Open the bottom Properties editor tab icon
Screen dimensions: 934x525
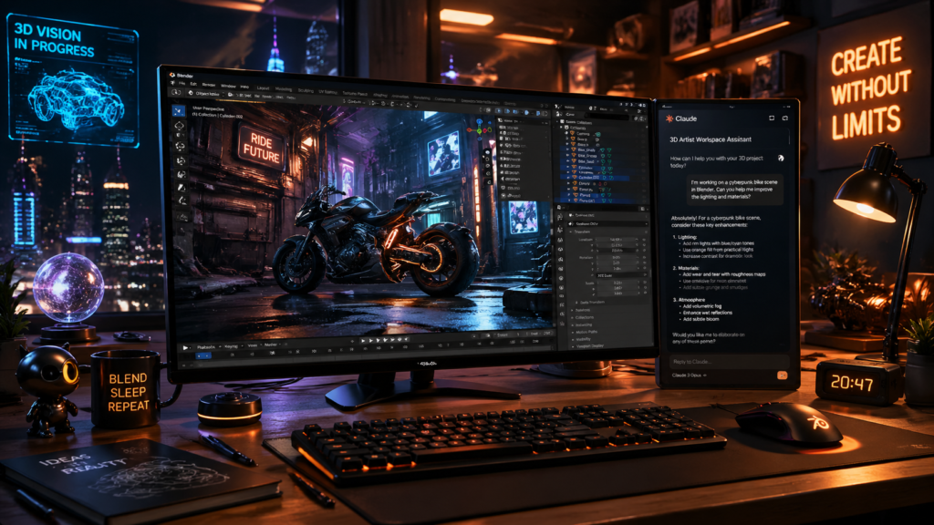pyautogui.click(x=560, y=324)
